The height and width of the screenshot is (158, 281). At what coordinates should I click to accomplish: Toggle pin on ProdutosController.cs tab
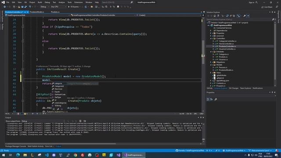point(25,12)
